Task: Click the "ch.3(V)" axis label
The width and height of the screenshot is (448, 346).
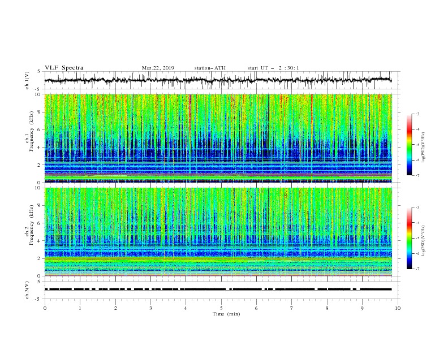Action: click(27, 290)
